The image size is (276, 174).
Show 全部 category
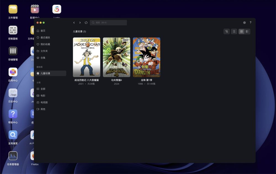(x=51, y=89)
